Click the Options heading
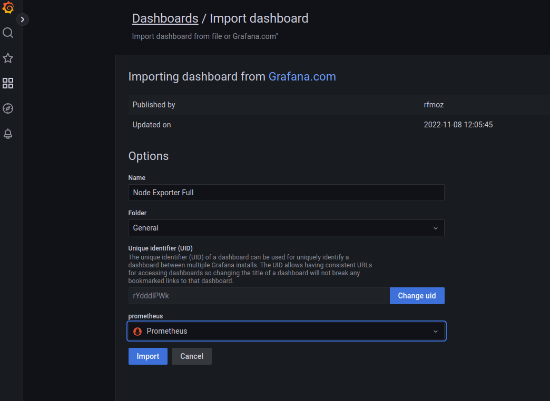The image size is (550, 401). click(149, 156)
